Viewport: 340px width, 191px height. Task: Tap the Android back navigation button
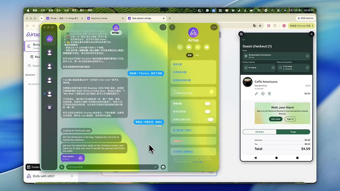click(255, 158)
